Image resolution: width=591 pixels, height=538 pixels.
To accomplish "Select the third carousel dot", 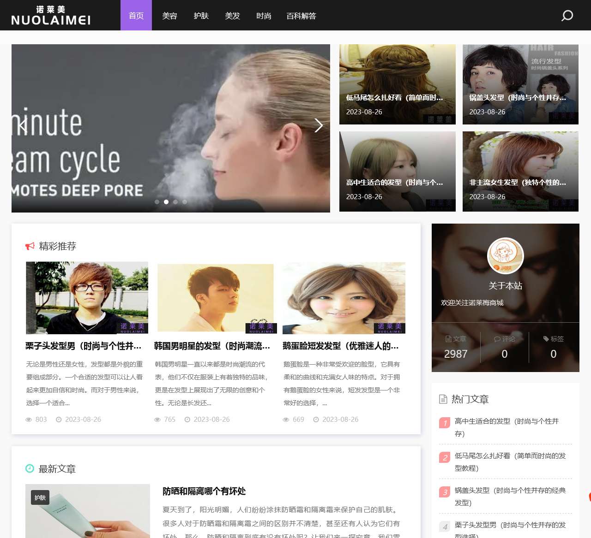I will (x=175, y=202).
